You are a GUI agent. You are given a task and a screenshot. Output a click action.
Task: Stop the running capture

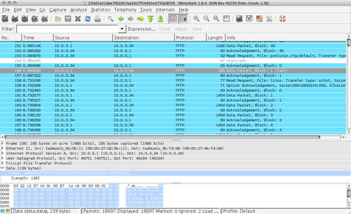pos(35,19)
